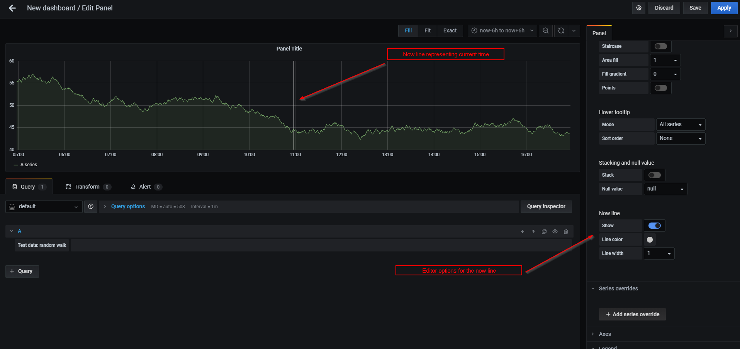Open the Query inspector
The image size is (740, 349).
[546, 206]
